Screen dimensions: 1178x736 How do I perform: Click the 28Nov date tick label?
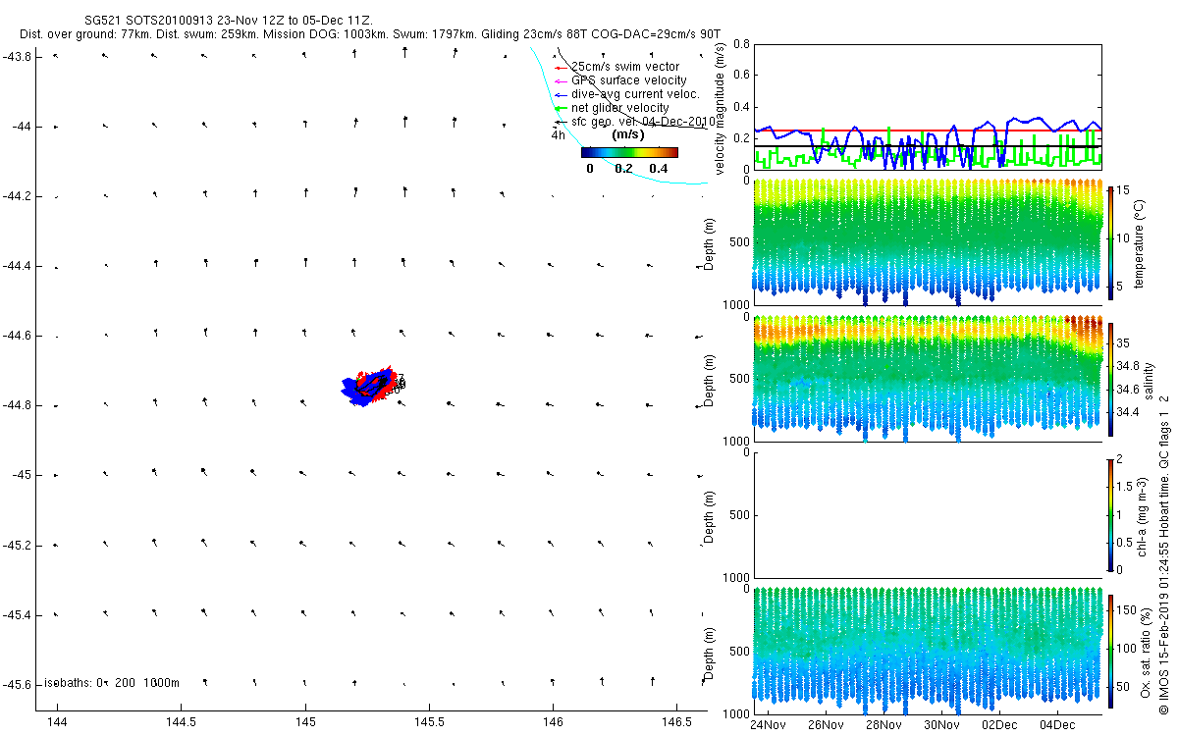click(x=883, y=725)
